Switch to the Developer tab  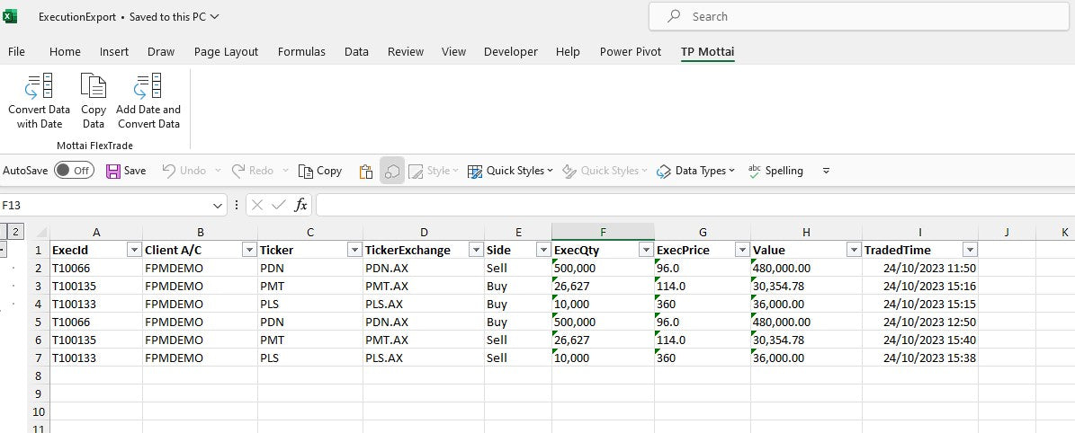511,51
